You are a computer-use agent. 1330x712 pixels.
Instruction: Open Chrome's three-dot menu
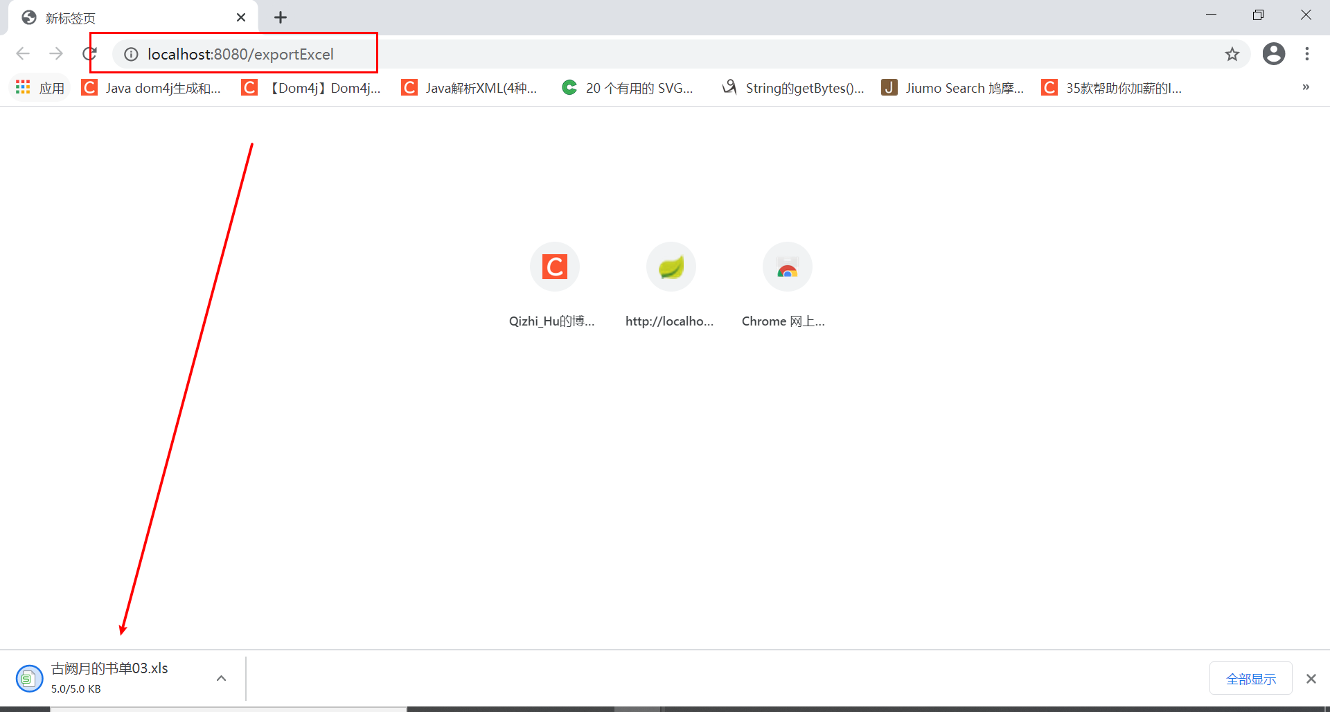tap(1308, 53)
